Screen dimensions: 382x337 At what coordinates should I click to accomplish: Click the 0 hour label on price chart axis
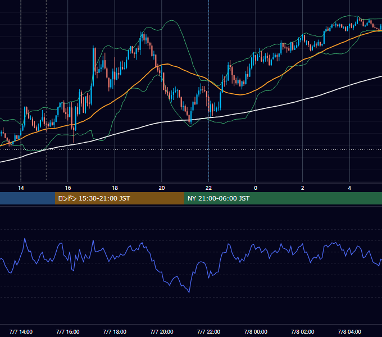coord(256,188)
